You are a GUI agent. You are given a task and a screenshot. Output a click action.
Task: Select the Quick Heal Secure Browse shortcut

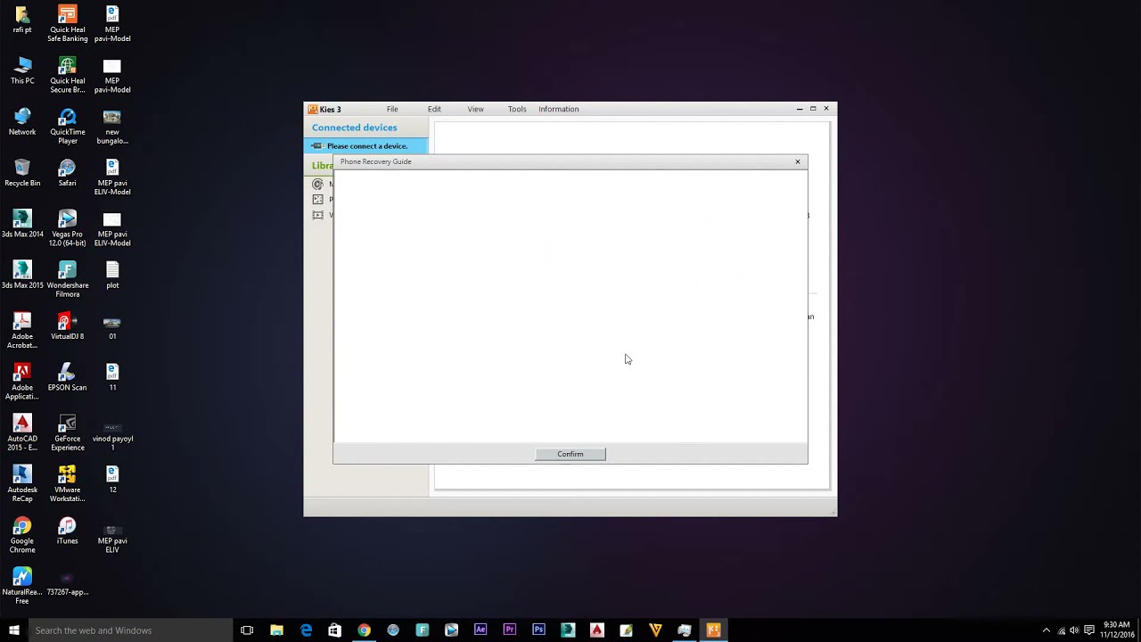click(x=67, y=75)
